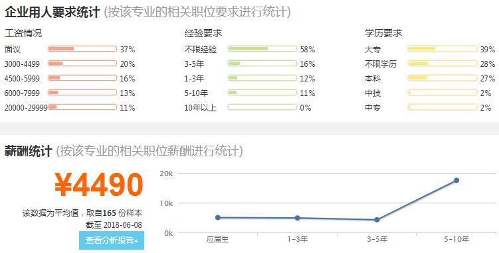Viewport: 499px width, 253px height.
Task: Click the 20000-29999 salary label
Action: point(26,108)
